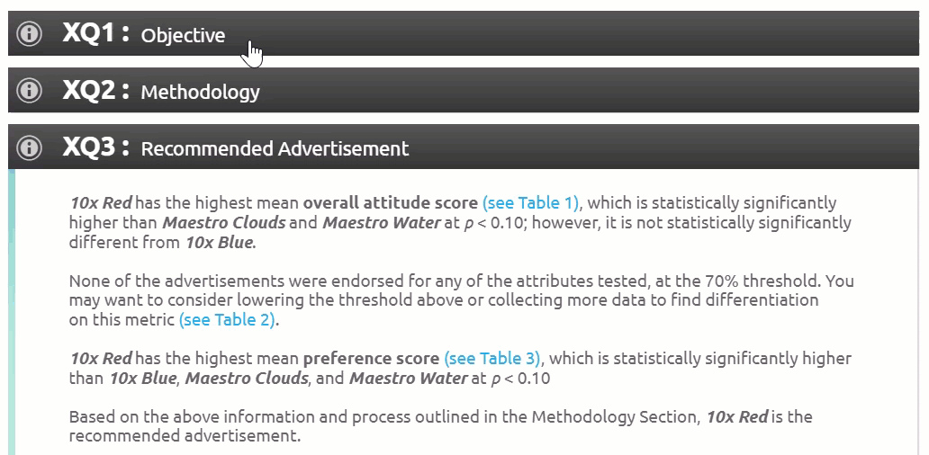
Task: Click the info icon beside XQ1
Action: coord(29,34)
